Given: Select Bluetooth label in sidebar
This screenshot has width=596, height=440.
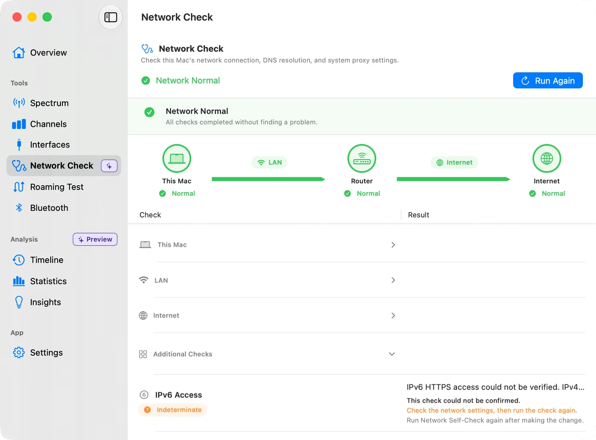Looking at the screenshot, I should point(49,208).
